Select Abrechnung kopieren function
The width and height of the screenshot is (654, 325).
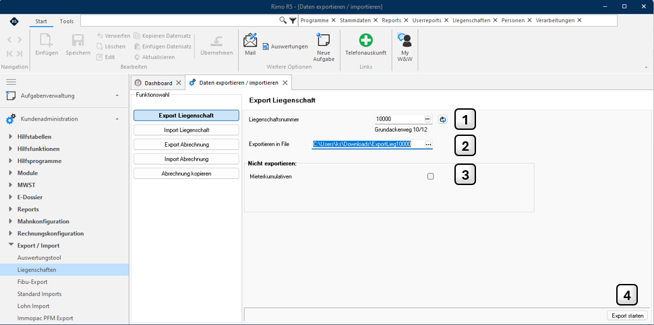click(x=186, y=174)
